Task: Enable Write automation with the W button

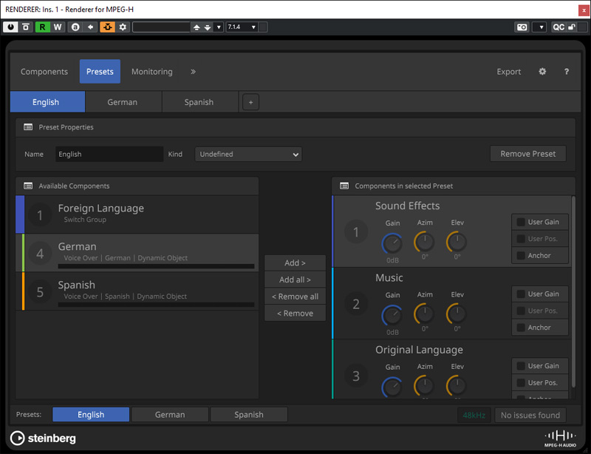Action: click(58, 27)
